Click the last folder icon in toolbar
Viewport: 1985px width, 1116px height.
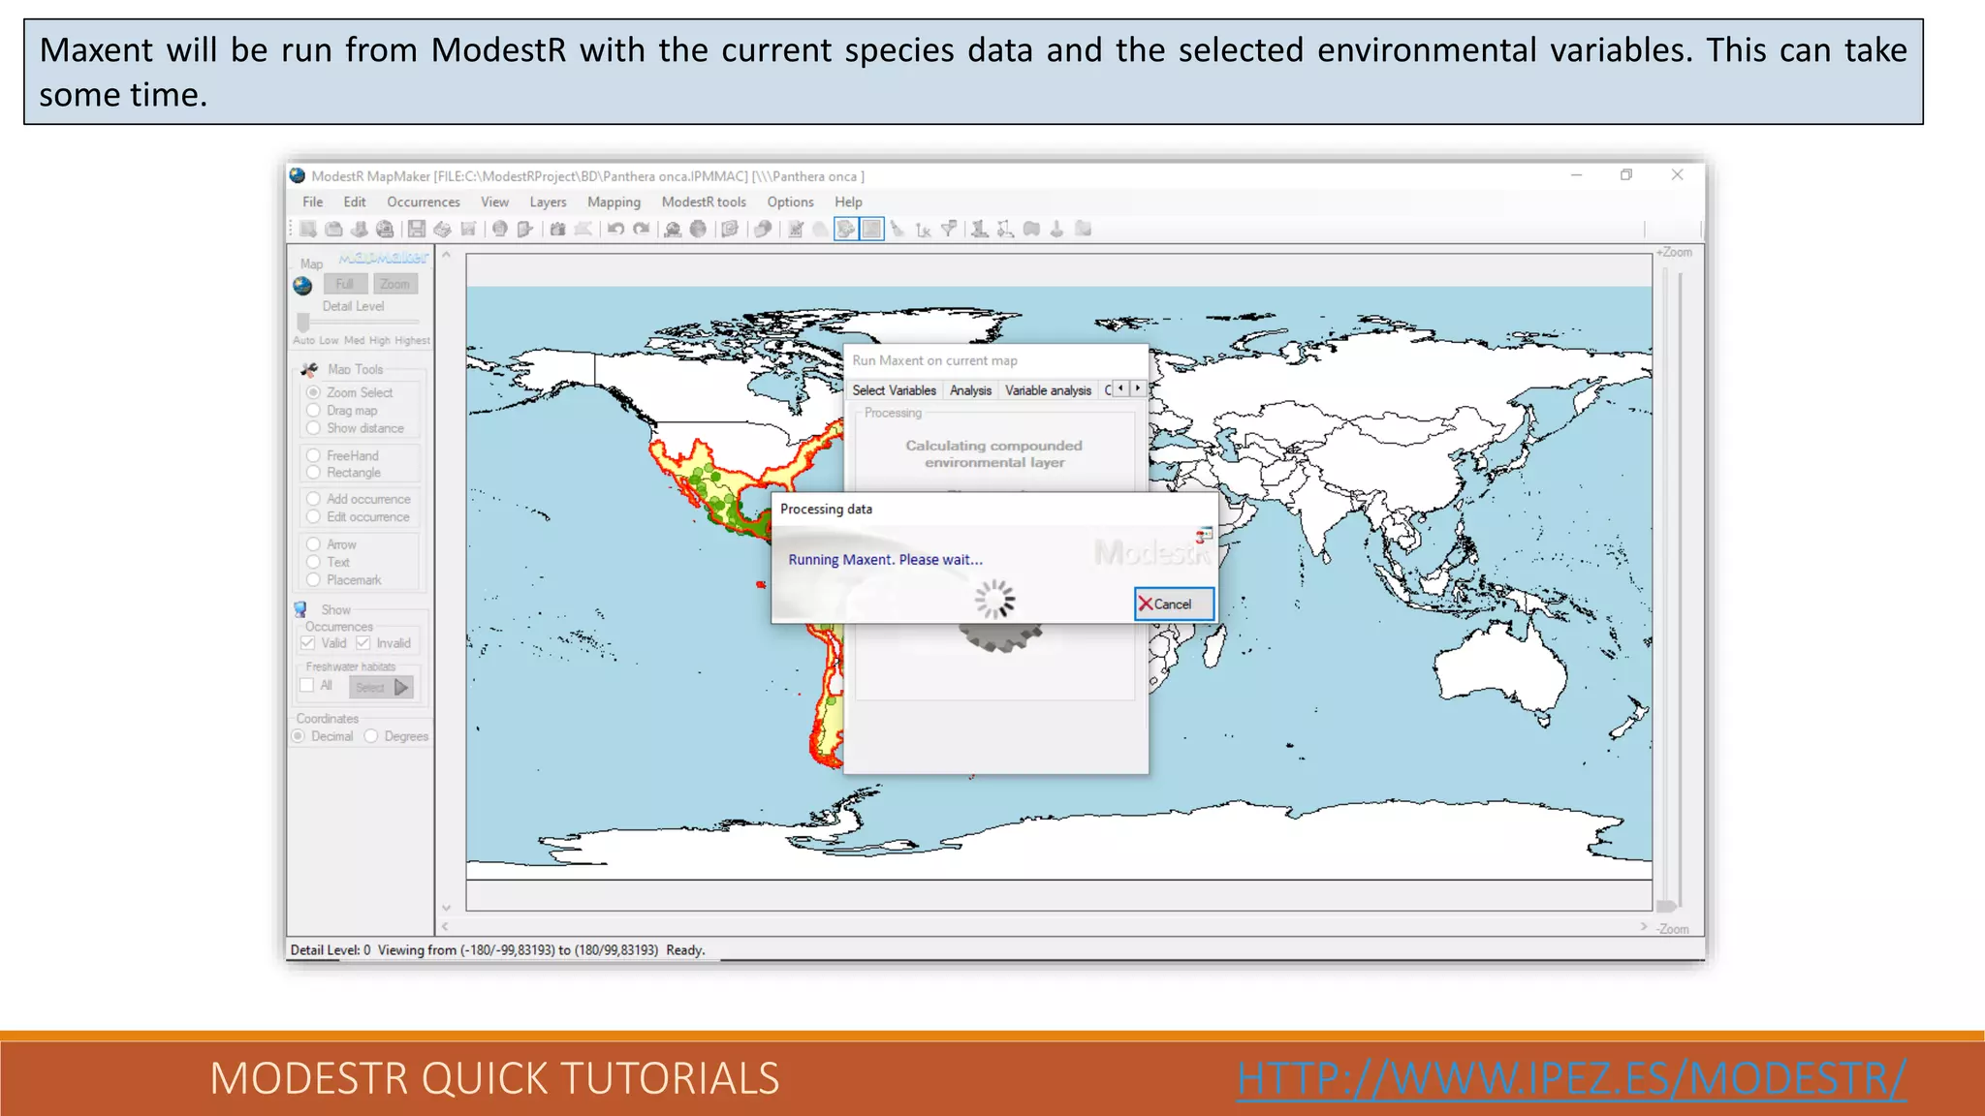pos(1084,229)
